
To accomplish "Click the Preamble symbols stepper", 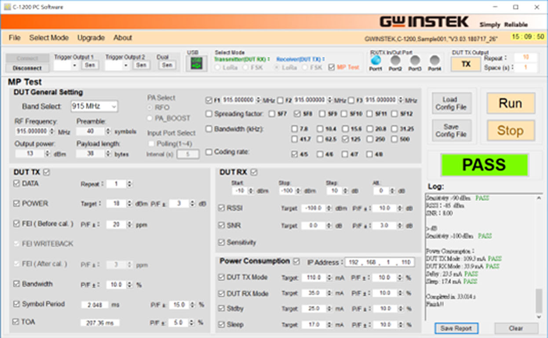I will pos(108,131).
